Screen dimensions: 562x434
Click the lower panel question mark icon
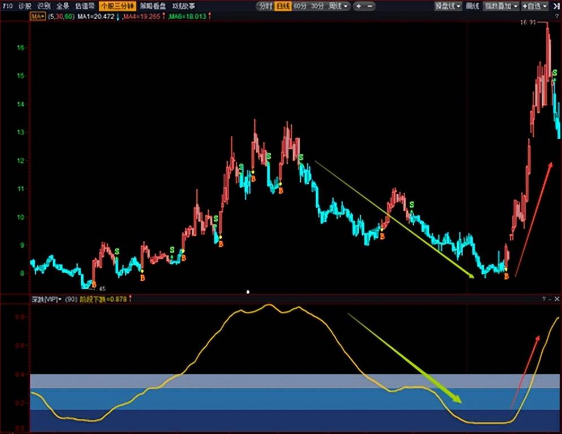click(x=544, y=299)
